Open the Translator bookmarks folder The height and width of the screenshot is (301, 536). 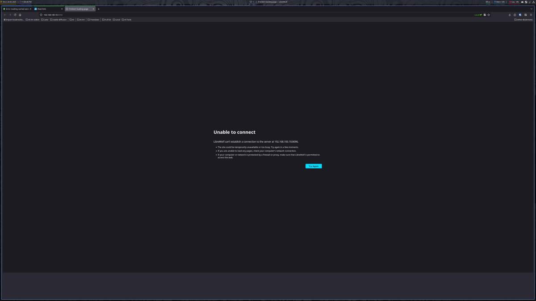point(93,20)
